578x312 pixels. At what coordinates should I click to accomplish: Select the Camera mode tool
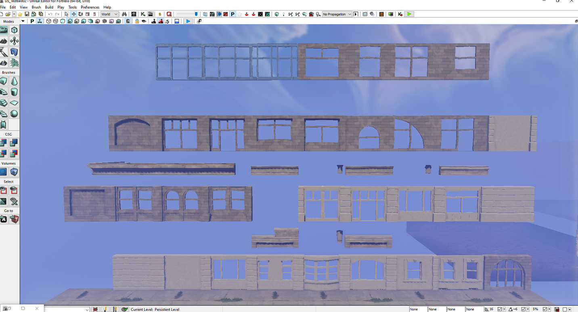coord(4,30)
